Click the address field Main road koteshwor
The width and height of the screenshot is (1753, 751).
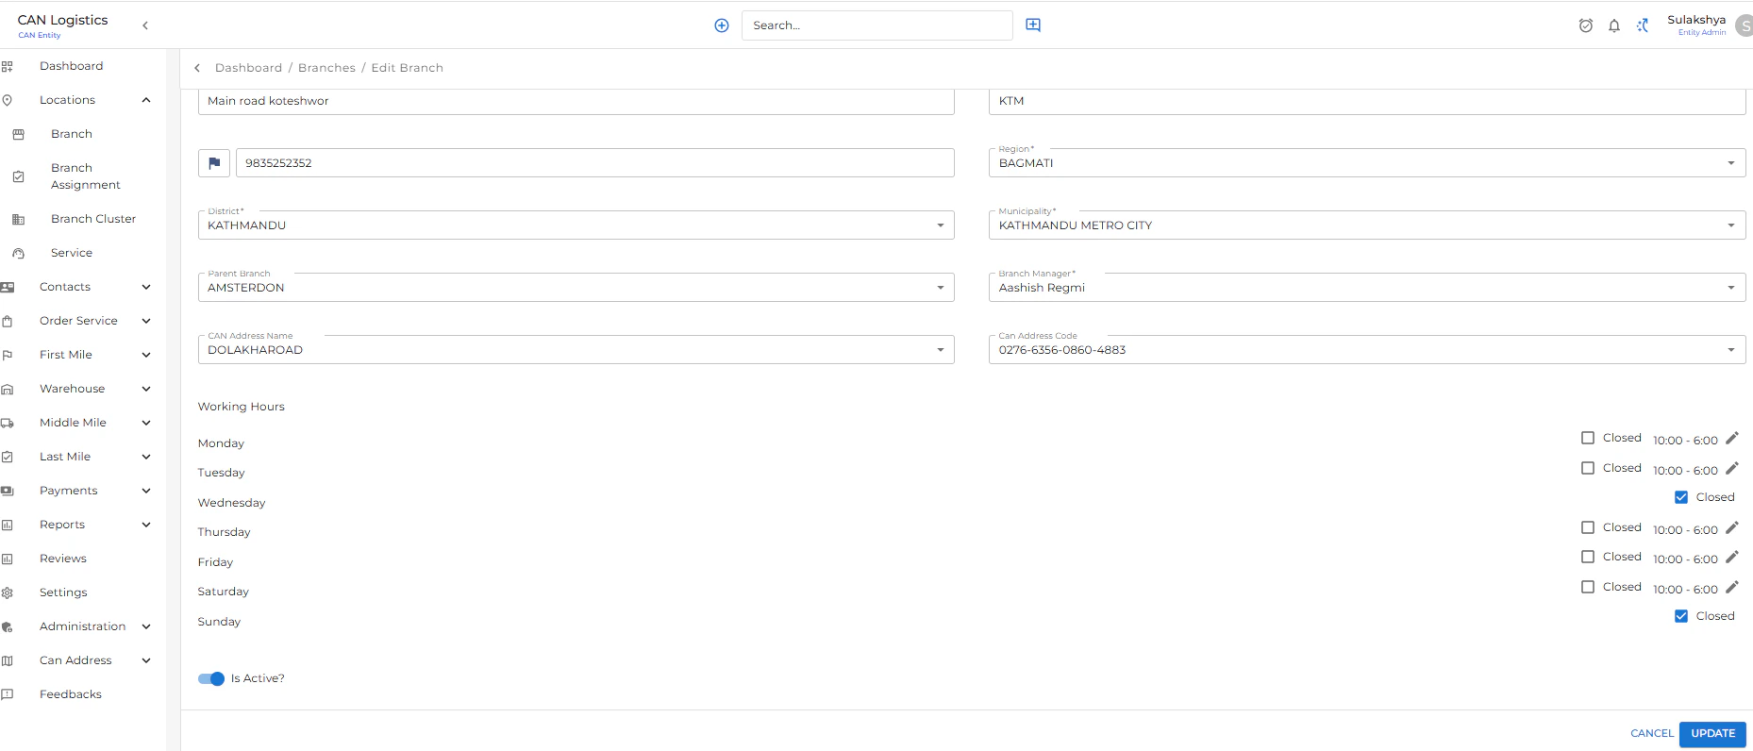[x=576, y=101]
